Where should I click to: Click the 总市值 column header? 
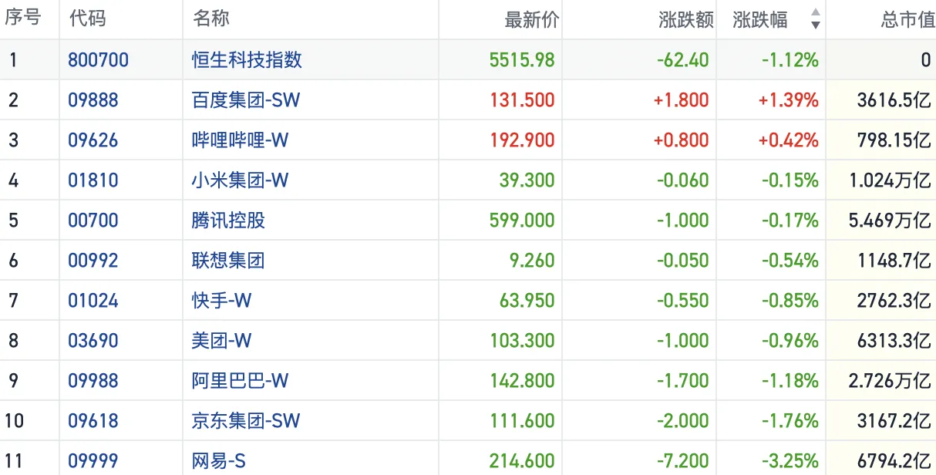pyautogui.click(x=907, y=19)
